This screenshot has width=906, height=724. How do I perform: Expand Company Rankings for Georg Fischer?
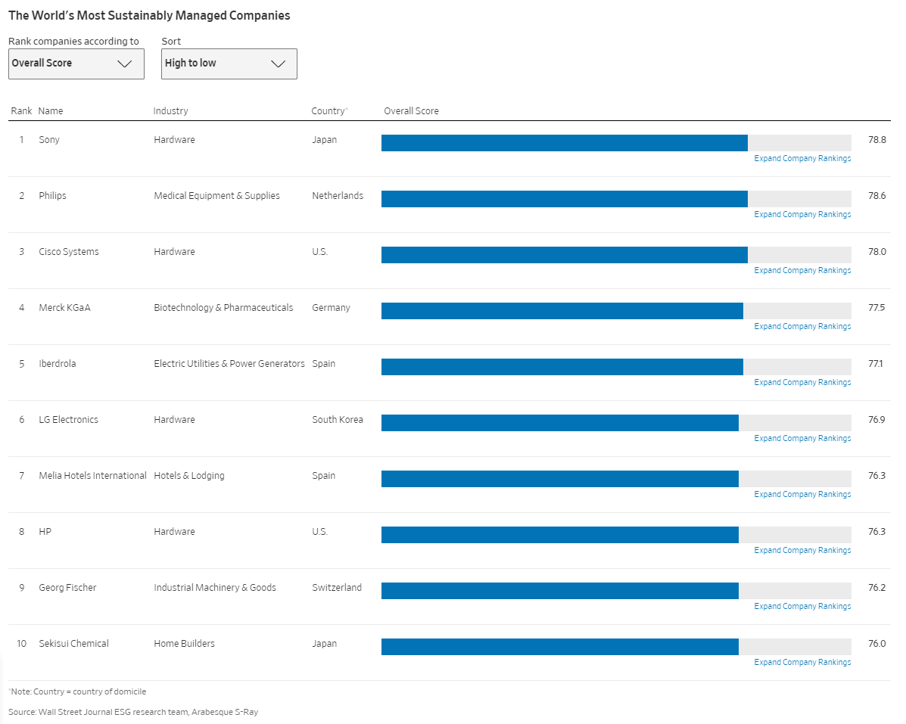[802, 606]
